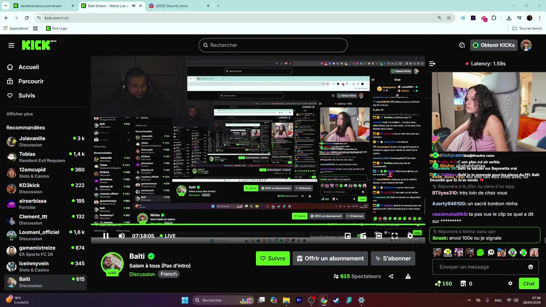Open the user profile avatar menu

(x=526, y=45)
